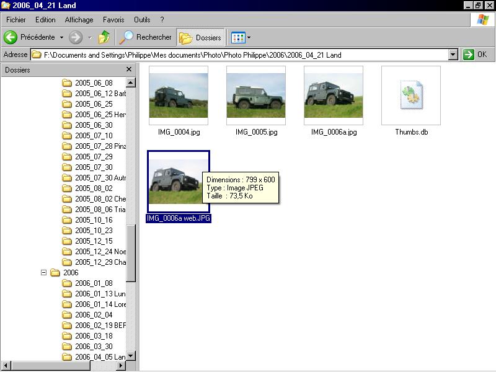Open the Affichage menu

point(79,20)
